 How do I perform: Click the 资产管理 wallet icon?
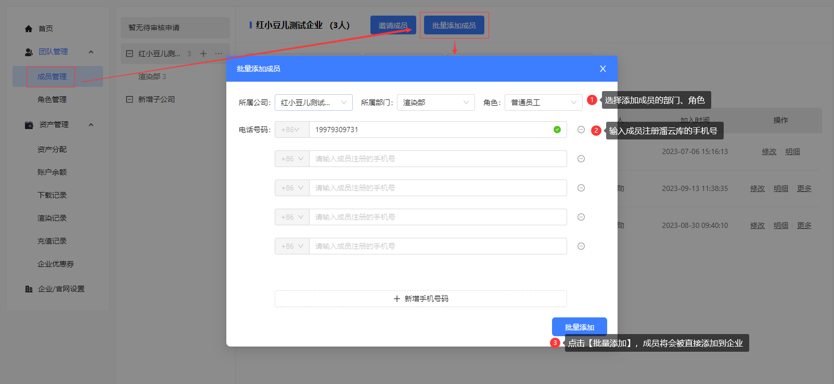pos(29,125)
